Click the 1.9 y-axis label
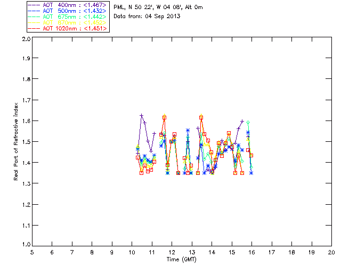The image size is (341, 273). (26, 58)
